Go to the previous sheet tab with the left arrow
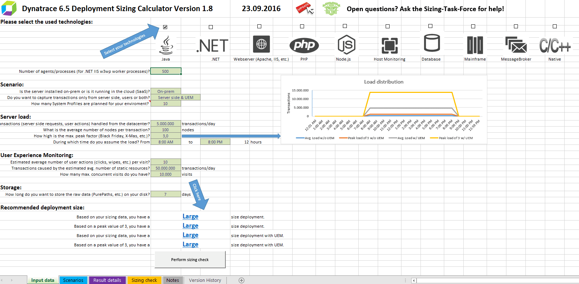 click(x=2, y=280)
